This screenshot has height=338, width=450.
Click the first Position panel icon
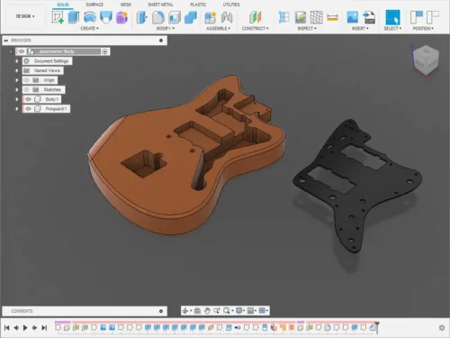pos(417,17)
